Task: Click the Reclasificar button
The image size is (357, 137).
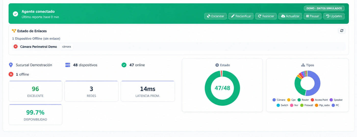Action: 241,16
